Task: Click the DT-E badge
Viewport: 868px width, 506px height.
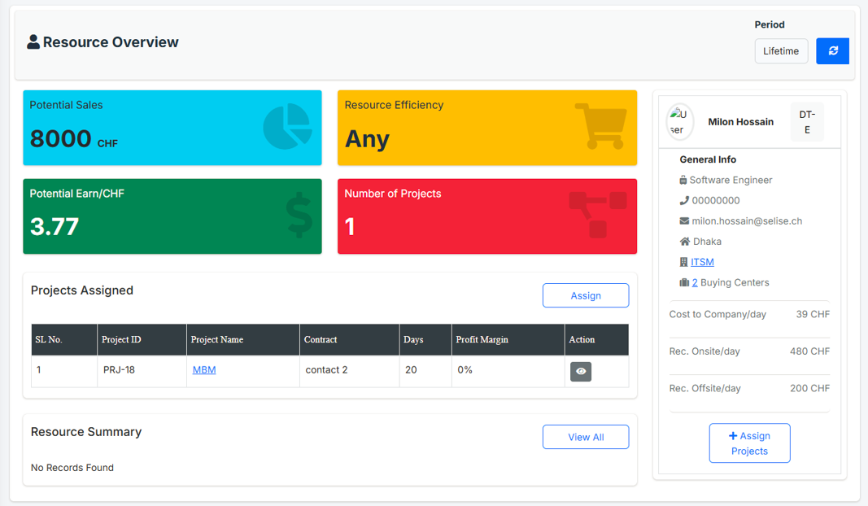Action: click(x=807, y=122)
